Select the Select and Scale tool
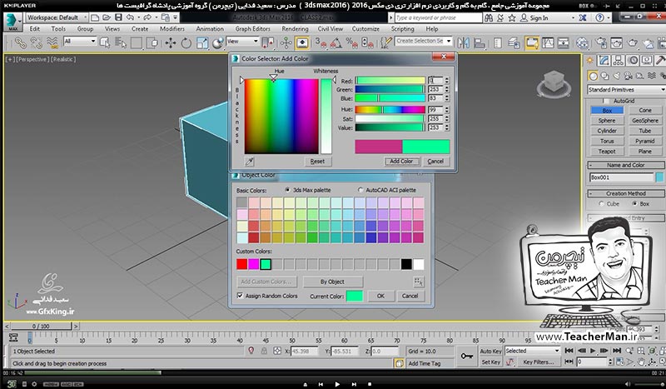Image resolution: width=666 pixels, height=389 pixels. (202, 43)
